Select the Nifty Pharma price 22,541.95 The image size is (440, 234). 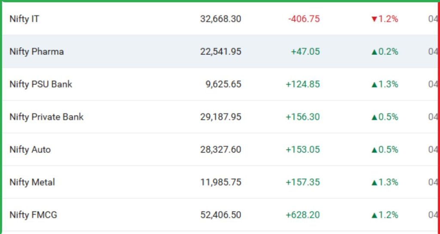[x=220, y=51]
